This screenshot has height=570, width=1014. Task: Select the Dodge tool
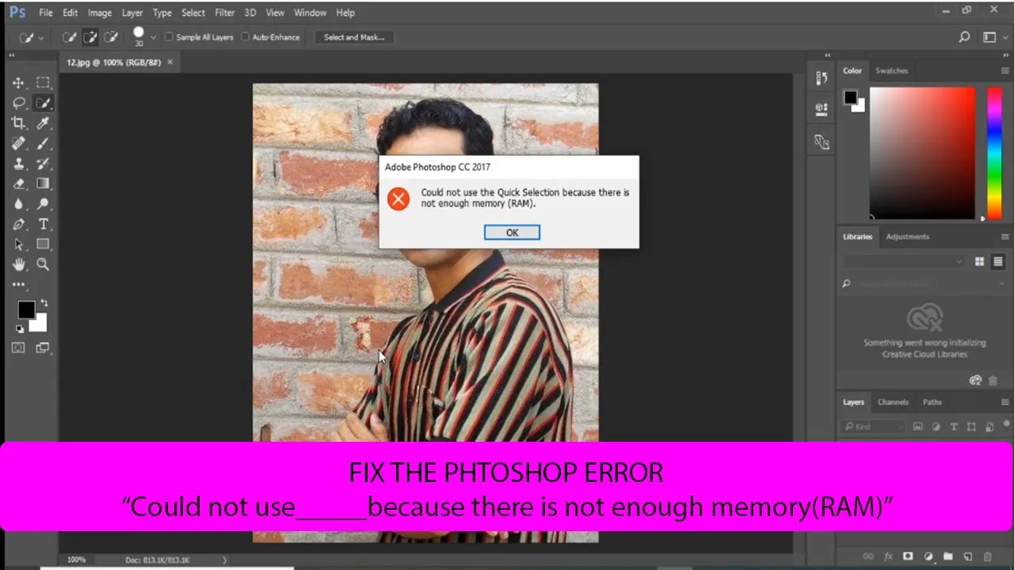(x=43, y=204)
